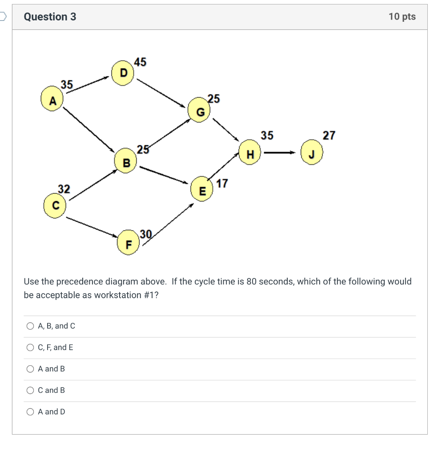Viewport: 438px width, 455px height.
Task: Select the answer C and B
Action: 30,390
